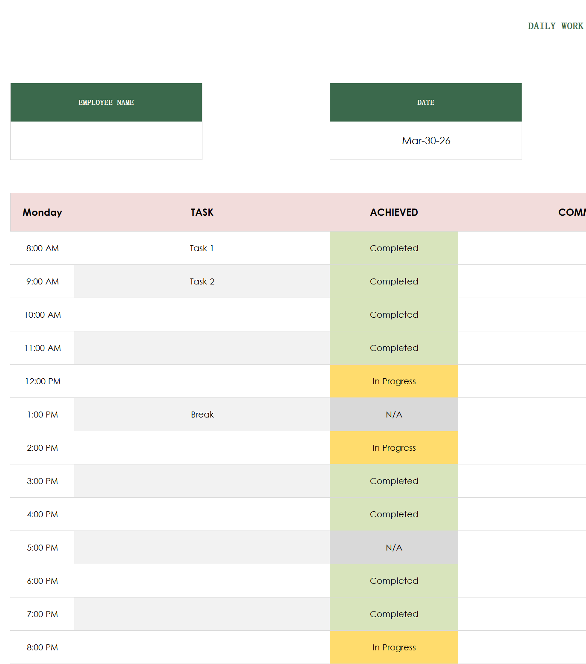Select the Task 1 cell

point(202,248)
